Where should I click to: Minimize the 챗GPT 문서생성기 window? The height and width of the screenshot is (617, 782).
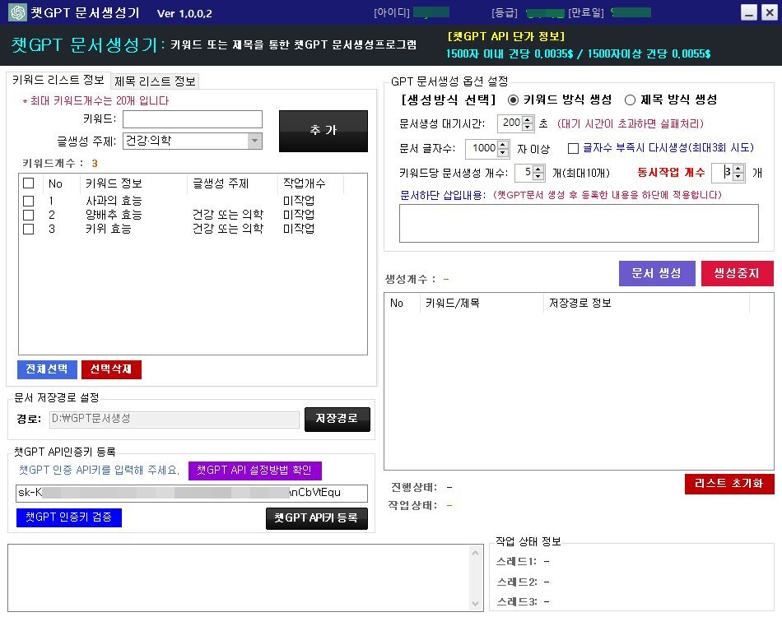[748, 12]
